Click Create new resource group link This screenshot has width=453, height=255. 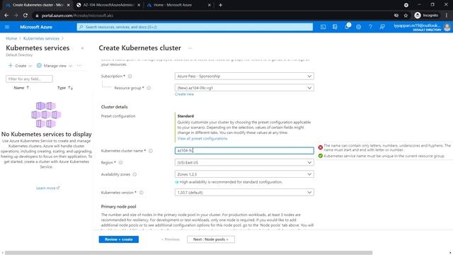(184, 94)
